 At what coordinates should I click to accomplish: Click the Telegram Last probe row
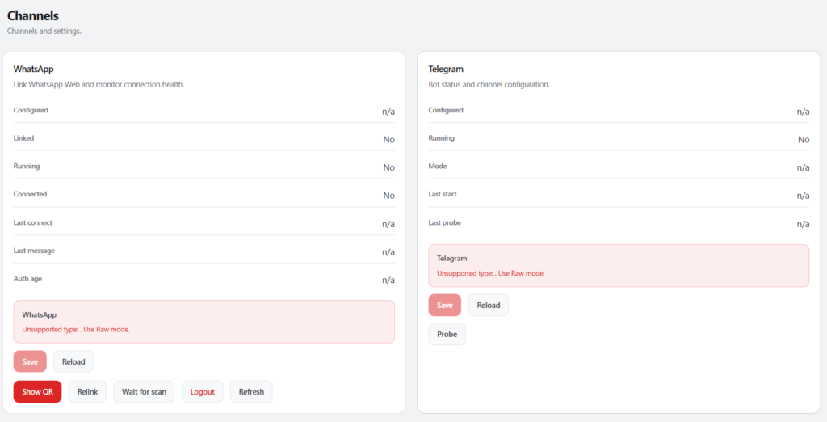(618, 223)
